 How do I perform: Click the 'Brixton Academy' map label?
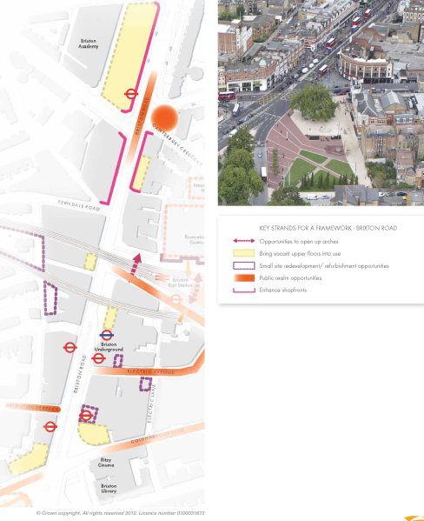tap(89, 43)
